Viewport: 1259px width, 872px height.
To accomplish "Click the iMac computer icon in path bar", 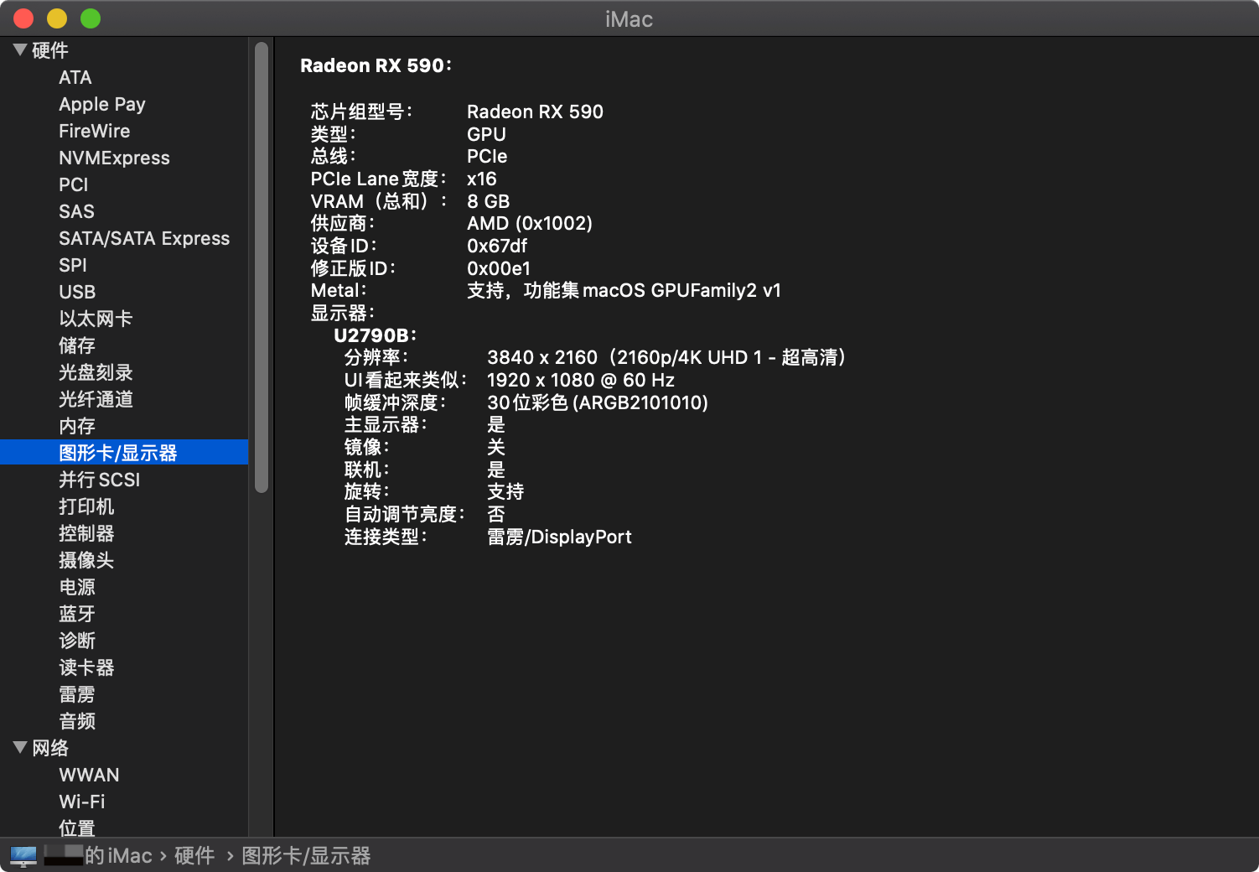I will tap(23, 855).
